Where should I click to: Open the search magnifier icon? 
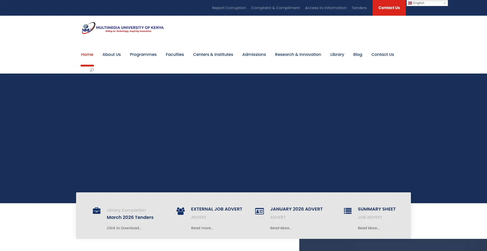(92, 70)
